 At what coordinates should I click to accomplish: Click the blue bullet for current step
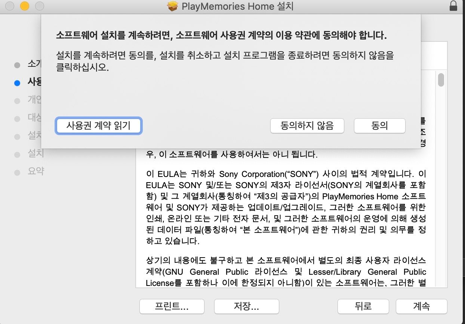pos(17,83)
